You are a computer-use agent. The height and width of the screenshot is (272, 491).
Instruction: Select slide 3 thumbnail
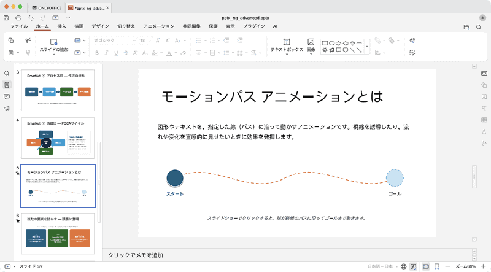tap(58, 90)
